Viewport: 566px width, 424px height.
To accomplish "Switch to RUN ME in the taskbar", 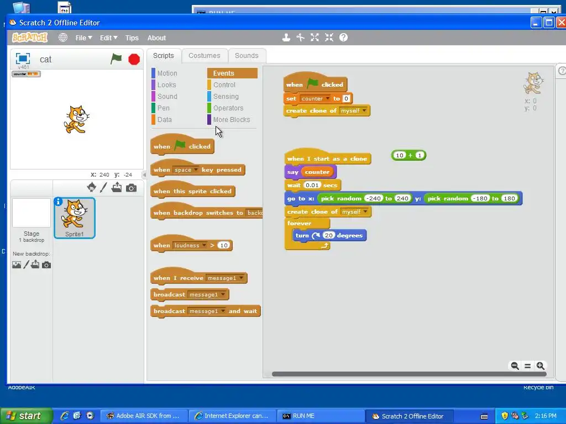I will click(x=321, y=416).
